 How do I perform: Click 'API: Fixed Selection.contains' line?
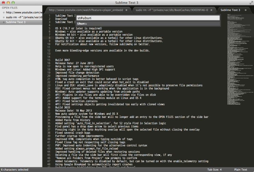pyautogui.click(x=76, y=101)
